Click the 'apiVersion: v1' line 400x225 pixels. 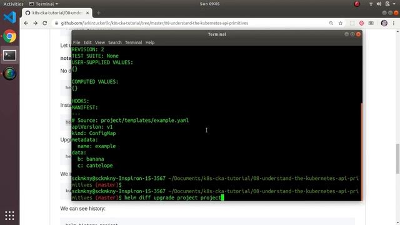pos(92,127)
